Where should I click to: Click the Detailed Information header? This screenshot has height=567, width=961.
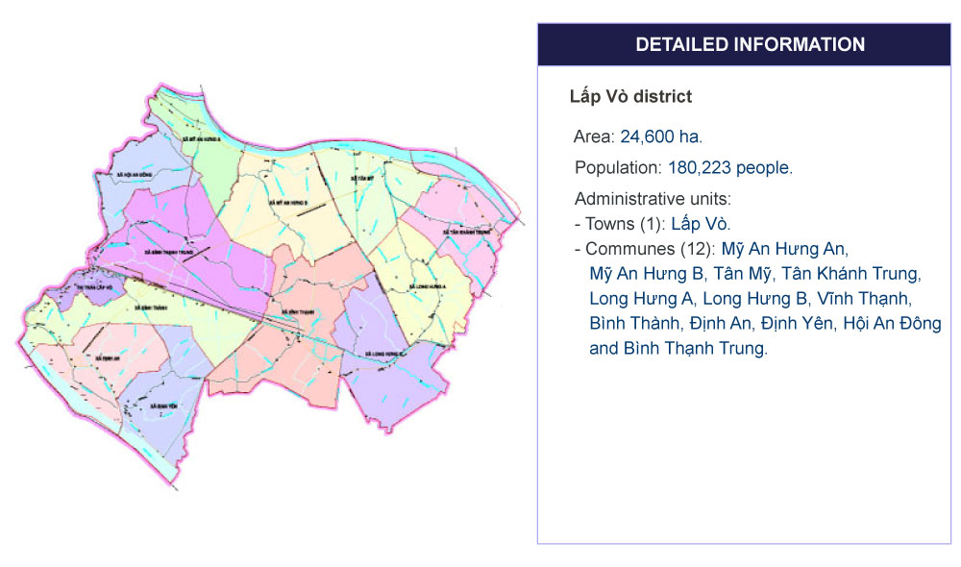[750, 45]
